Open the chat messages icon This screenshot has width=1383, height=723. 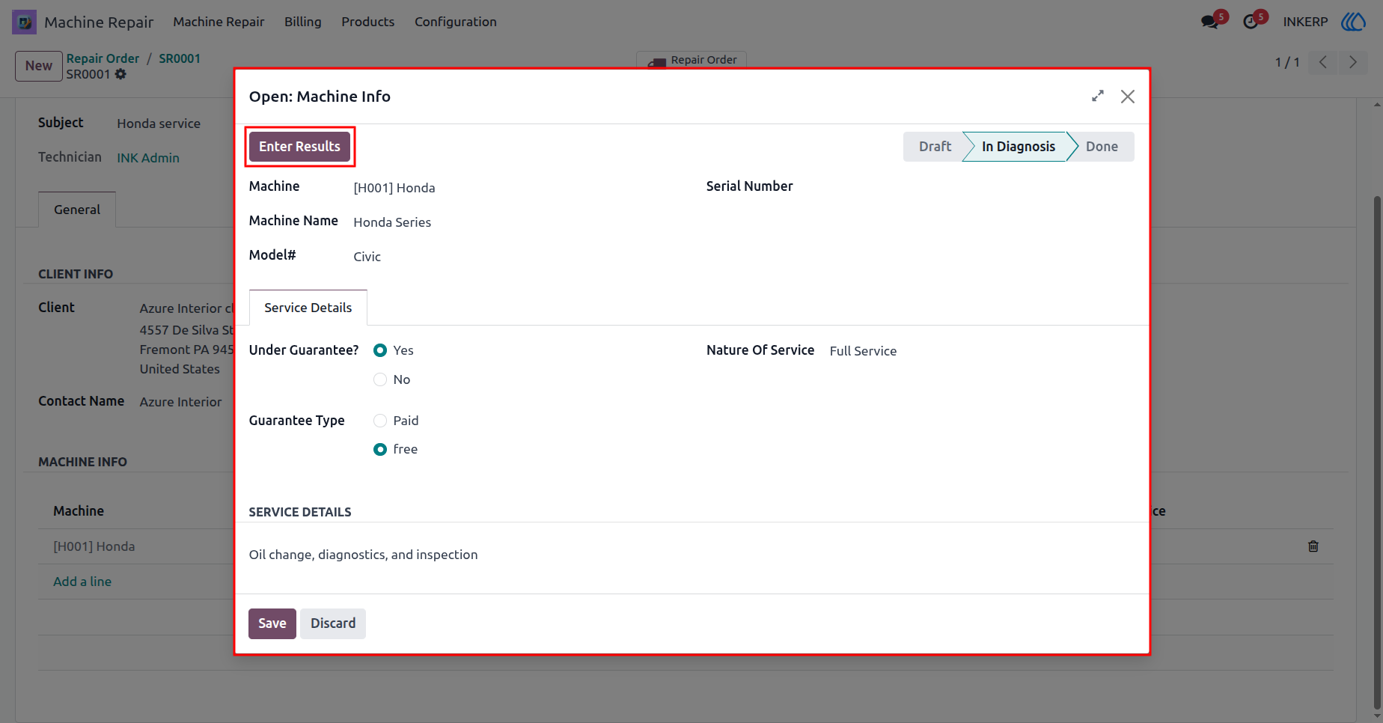(1209, 22)
